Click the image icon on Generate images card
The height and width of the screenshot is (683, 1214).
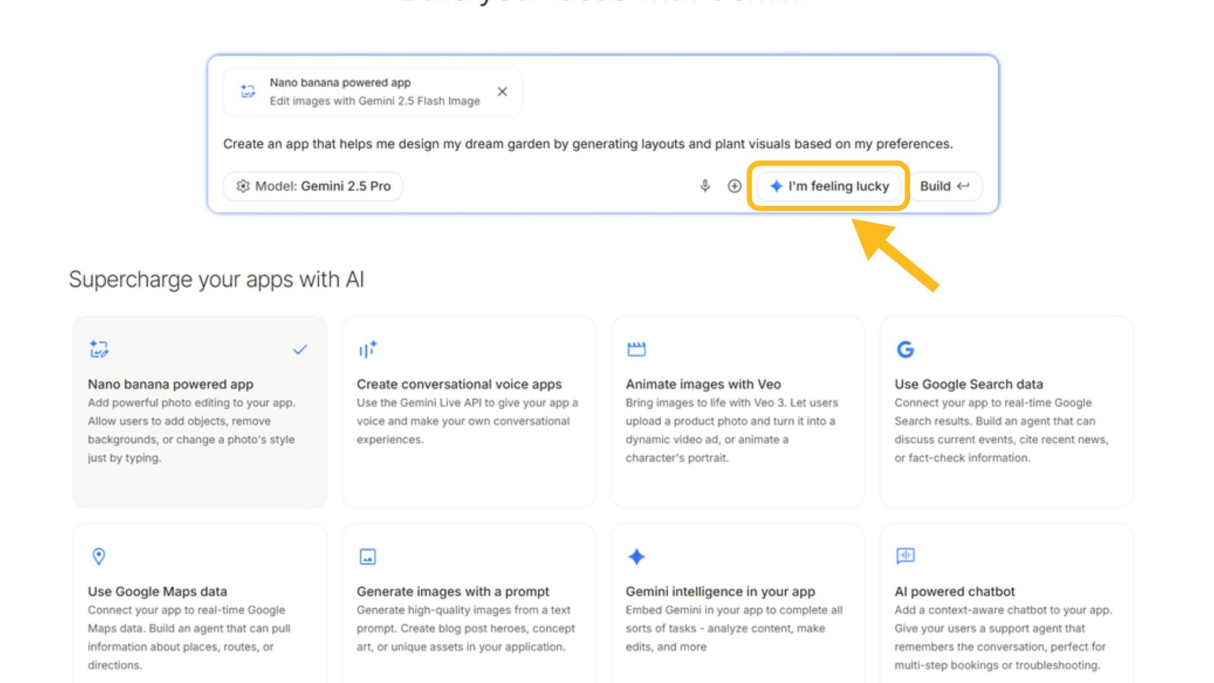tap(367, 557)
